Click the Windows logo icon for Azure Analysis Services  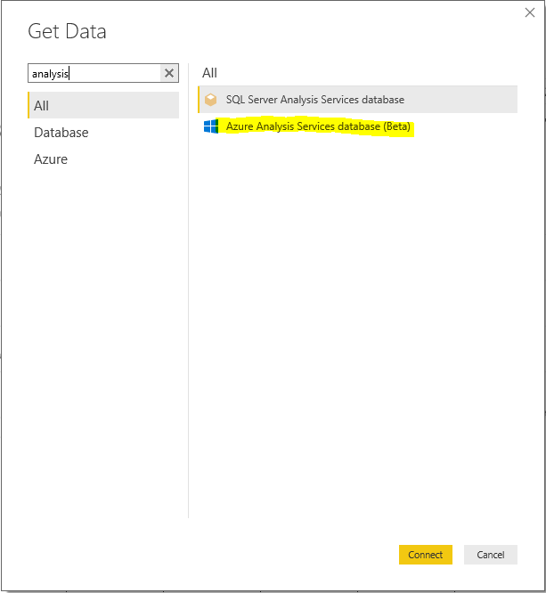(211, 126)
